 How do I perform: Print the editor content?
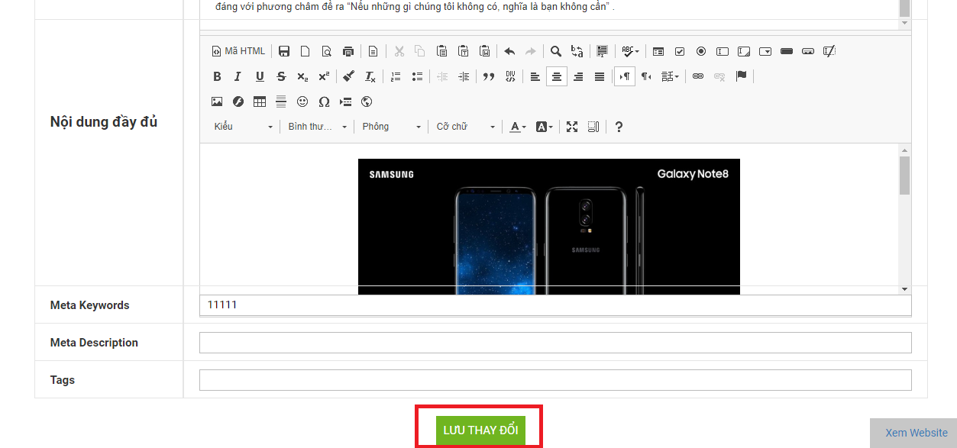click(x=348, y=51)
